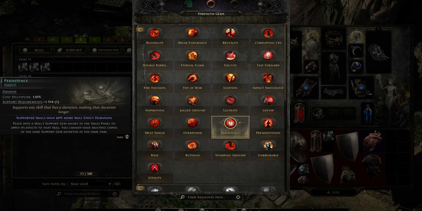This screenshot has height=211, width=422.
Task: Switch to the Support tab
Action: tap(70, 50)
